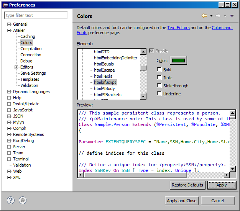Select htmlpfScript element
The image size is (240, 211).
[105, 82]
